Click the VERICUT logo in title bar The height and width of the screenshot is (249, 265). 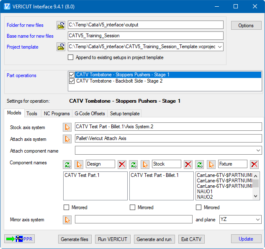click(7, 6)
